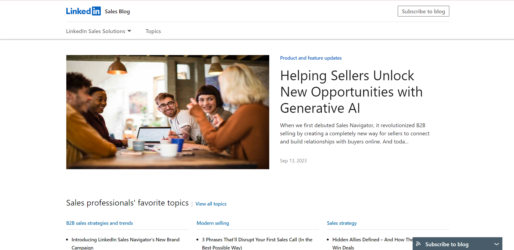Screen dimensions: 514x250
Task: Click the Subscribe to blog button in header
Action: 423,11
